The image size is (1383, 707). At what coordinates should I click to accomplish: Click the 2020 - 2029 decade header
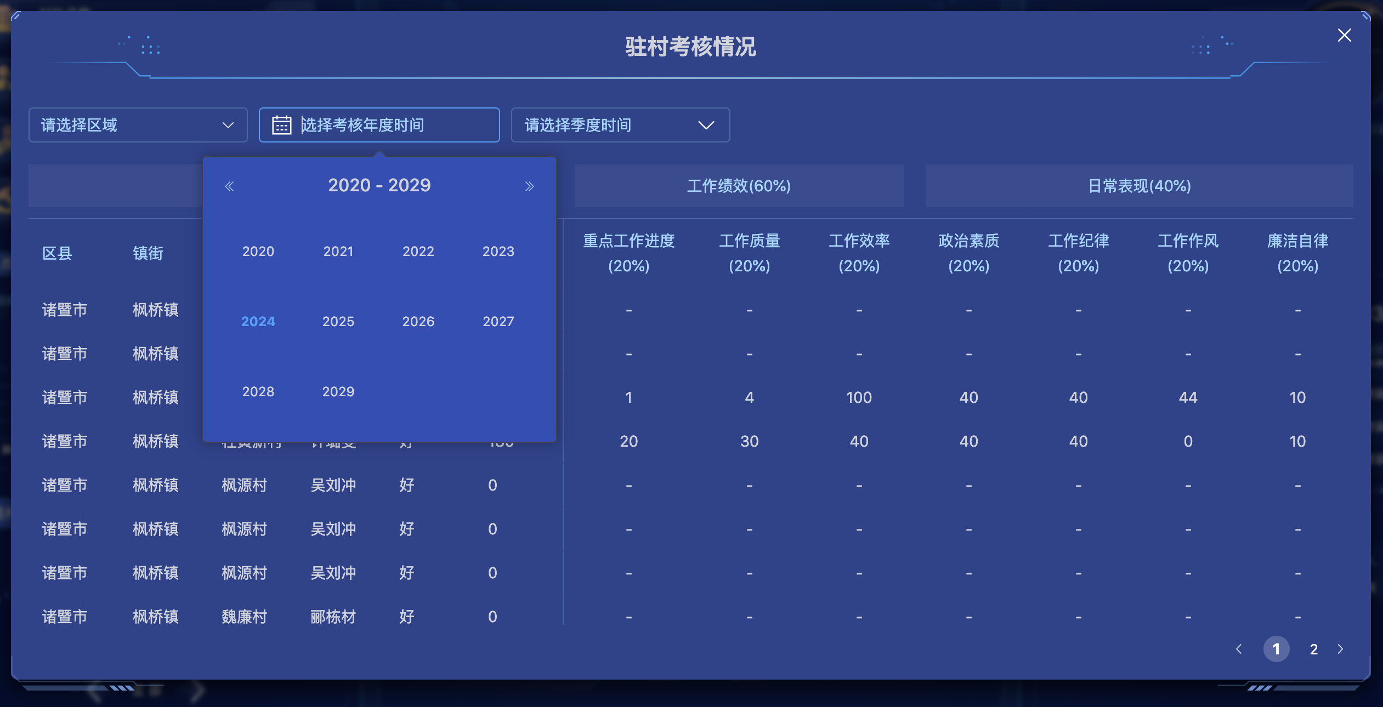tap(379, 185)
